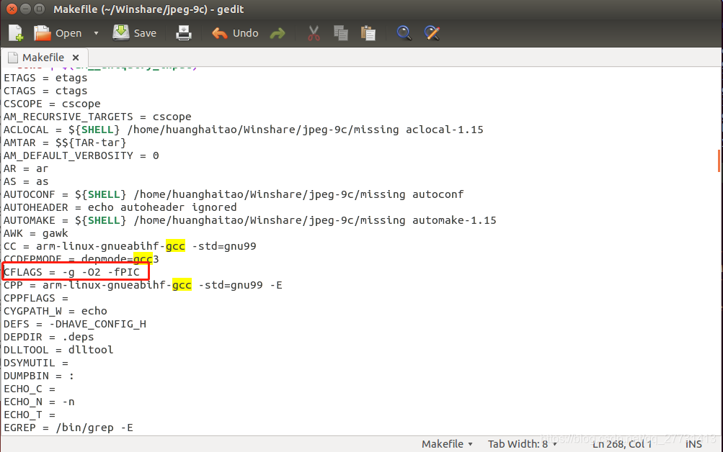Viewport: 723px width, 452px height.
Task: Click the AS = as line
Action: (x=26, y=181)
